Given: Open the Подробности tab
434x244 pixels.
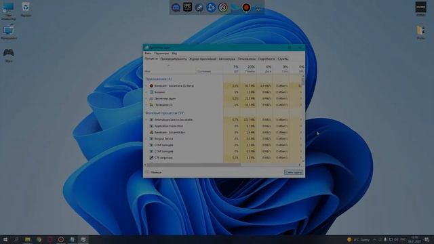Looking at the screenshot, I should coord(267,59).
